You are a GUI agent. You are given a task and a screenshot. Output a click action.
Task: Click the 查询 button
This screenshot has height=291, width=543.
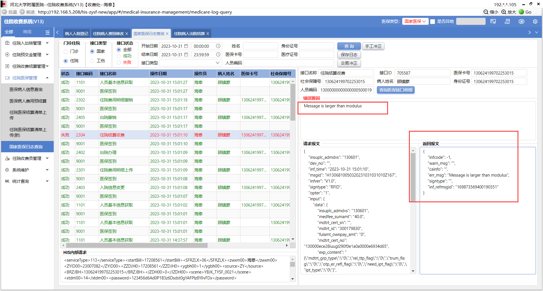(x=349, y=46)
